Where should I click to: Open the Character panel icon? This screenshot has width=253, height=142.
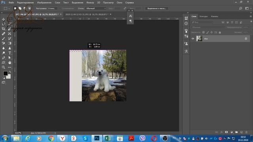click(130, 16)
